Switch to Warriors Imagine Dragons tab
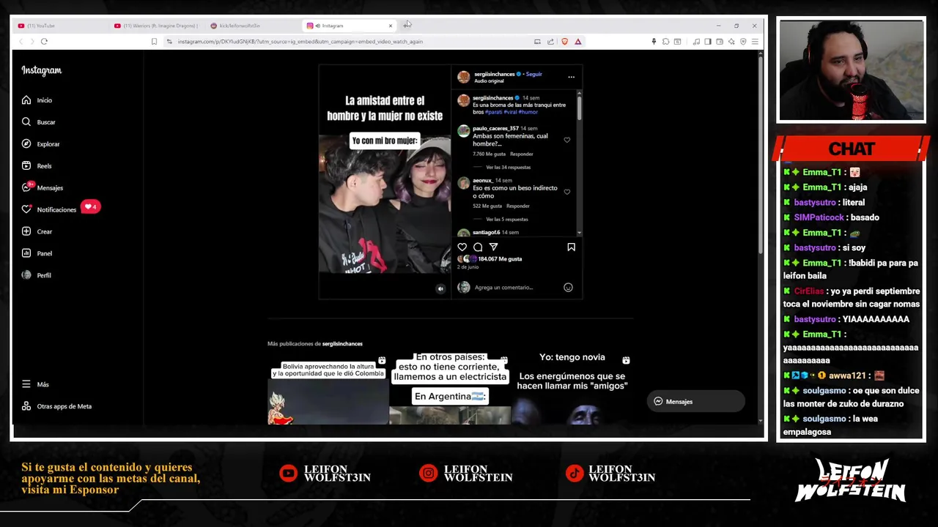Viewport: 938px width, 527px height. [155, 26]
